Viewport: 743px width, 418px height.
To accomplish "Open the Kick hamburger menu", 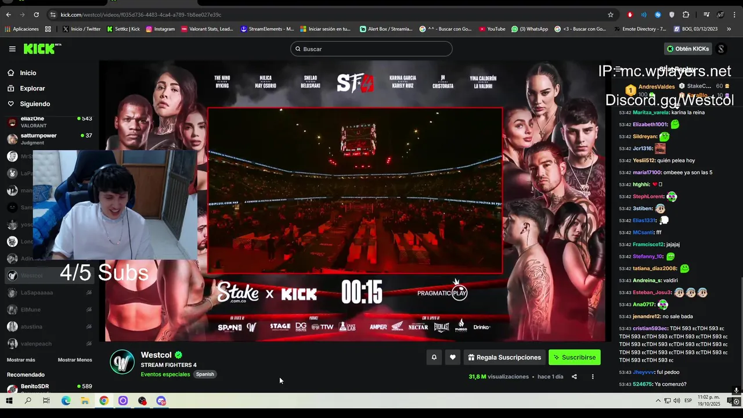I will [x=12, y=49].
